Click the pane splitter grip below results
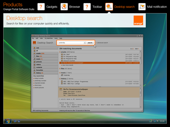The image size is (170, 127). 100,87
